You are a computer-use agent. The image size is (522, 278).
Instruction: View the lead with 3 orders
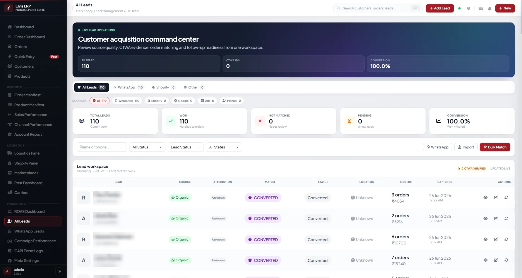pos(486,198)
